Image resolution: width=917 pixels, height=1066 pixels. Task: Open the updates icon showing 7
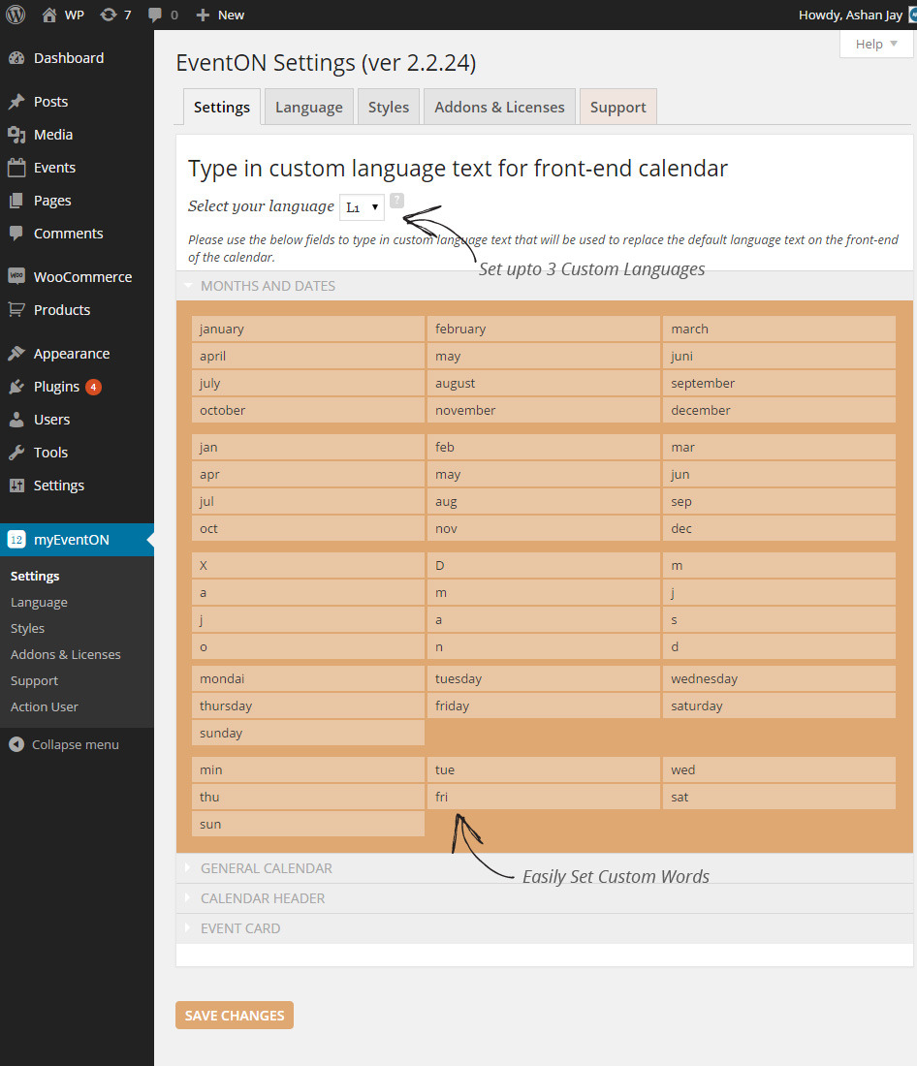click(109, 15)
